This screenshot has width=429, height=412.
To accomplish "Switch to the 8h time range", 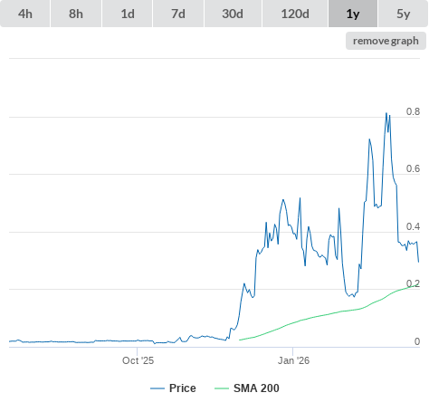I will (76, 14).
